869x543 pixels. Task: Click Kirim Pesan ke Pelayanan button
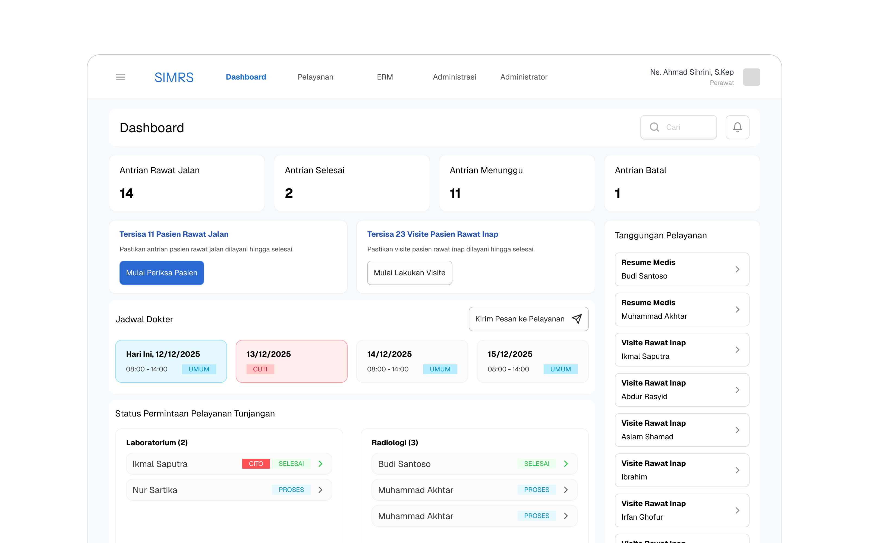(528, 318)
